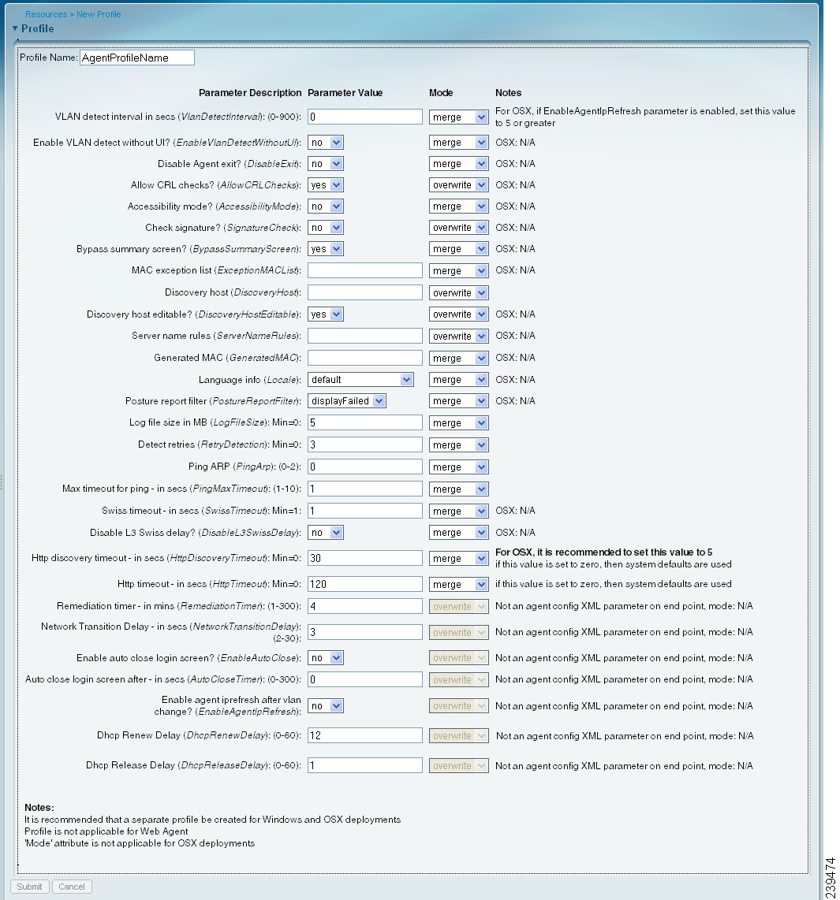Click the New Profile breadcrumb link
This screenshot has height=900, width=840.
99,14
